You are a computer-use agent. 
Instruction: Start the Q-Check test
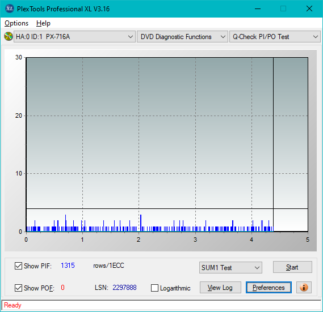pyautogui.click(x=292, y=267)
